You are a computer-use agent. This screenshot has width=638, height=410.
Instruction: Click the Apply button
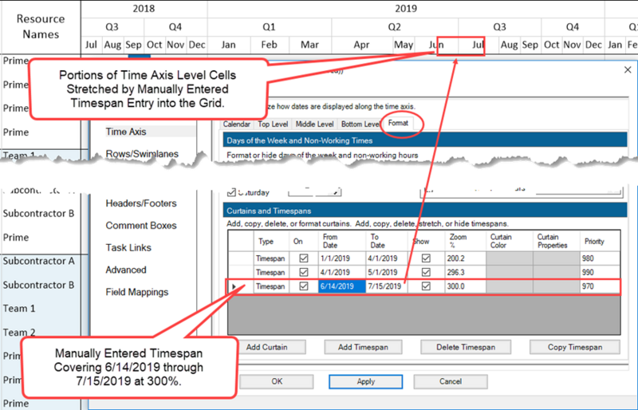(365, 381)
